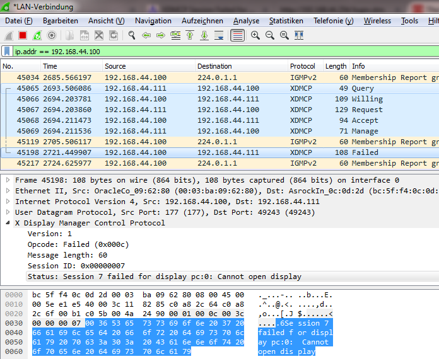
Task: Select packet 45067 XDMCP Request row
Action: click(220, 110)
